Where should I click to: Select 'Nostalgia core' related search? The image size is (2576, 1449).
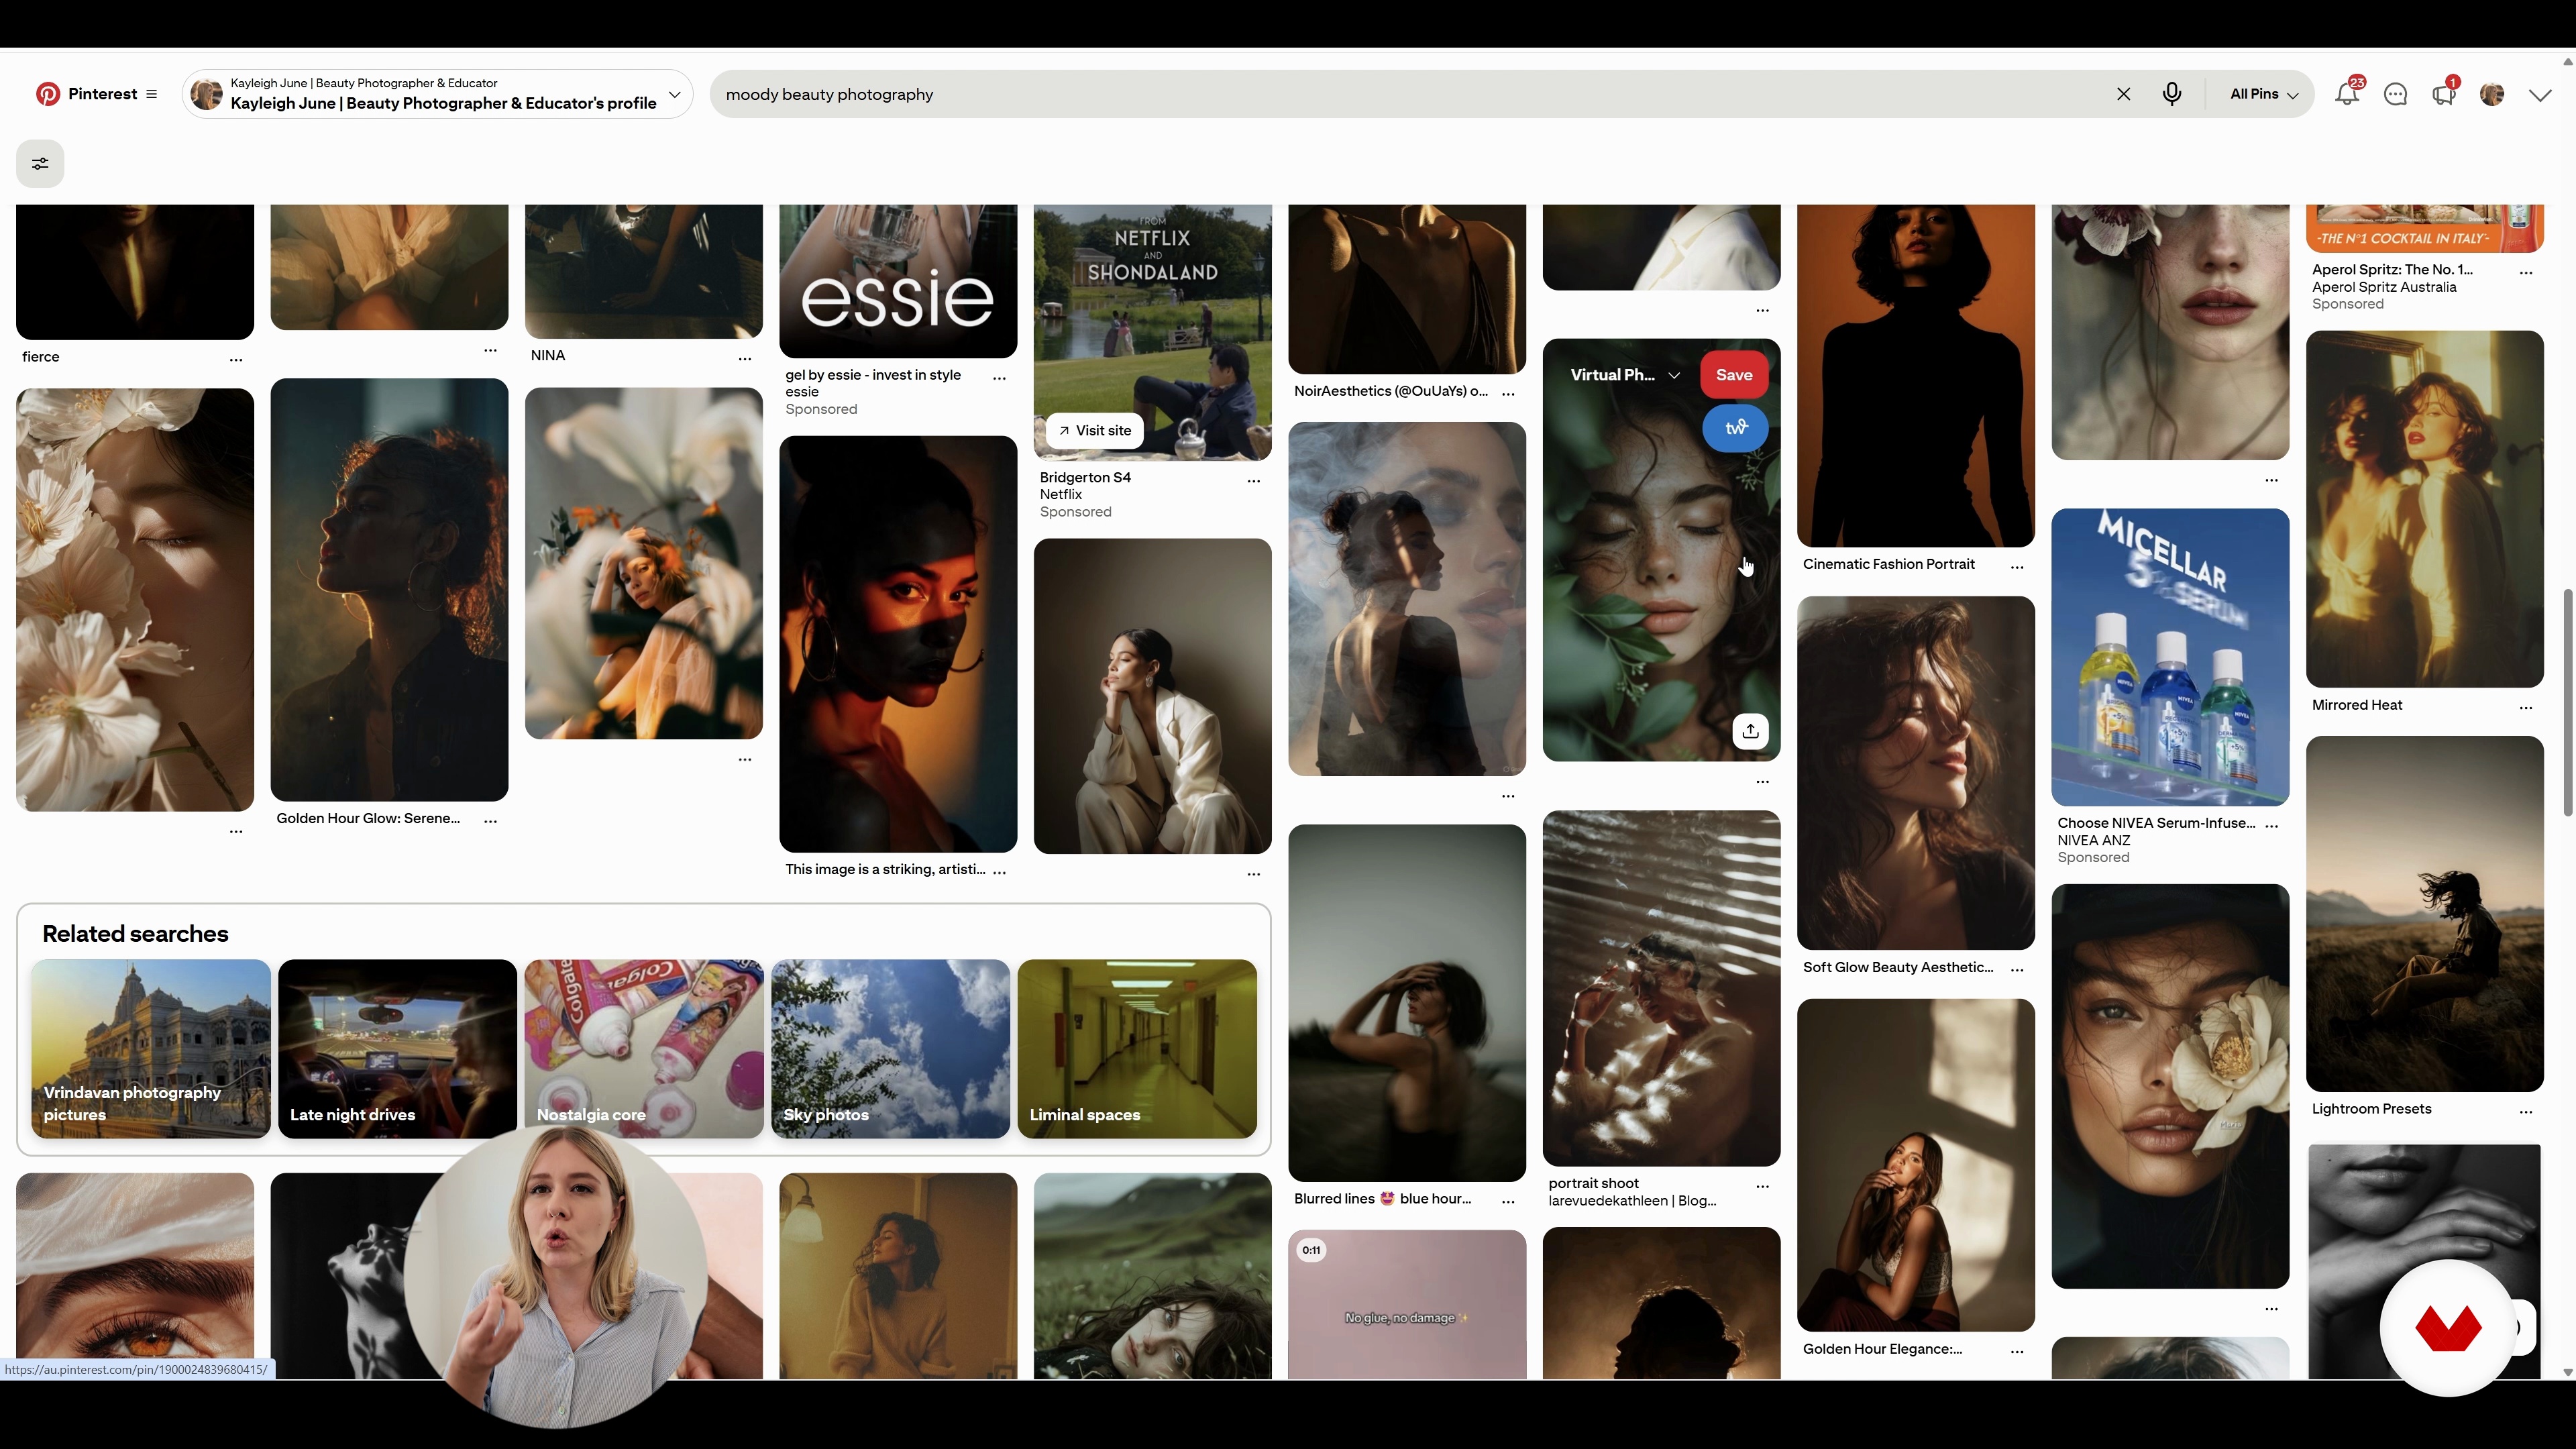[x=644, y=1049]
